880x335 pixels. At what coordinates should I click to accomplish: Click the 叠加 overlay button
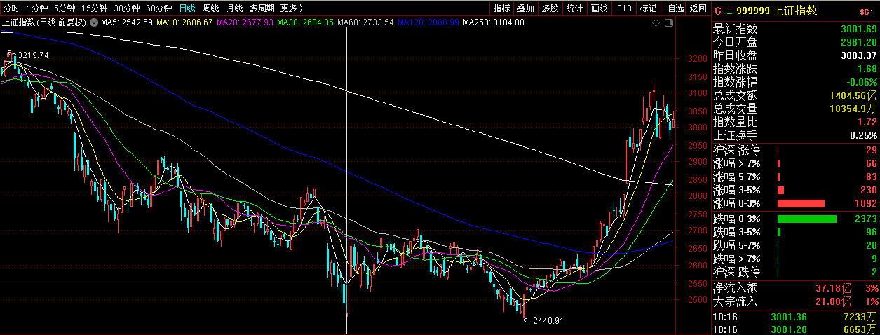[525, 8]
